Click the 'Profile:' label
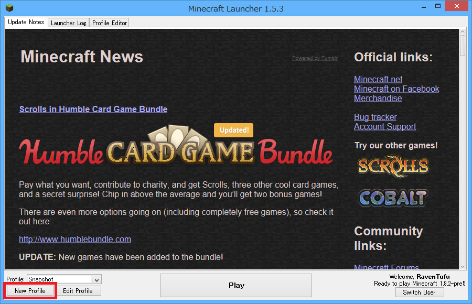The width and height of the screenshot is (472, 304). pos(15,279)
